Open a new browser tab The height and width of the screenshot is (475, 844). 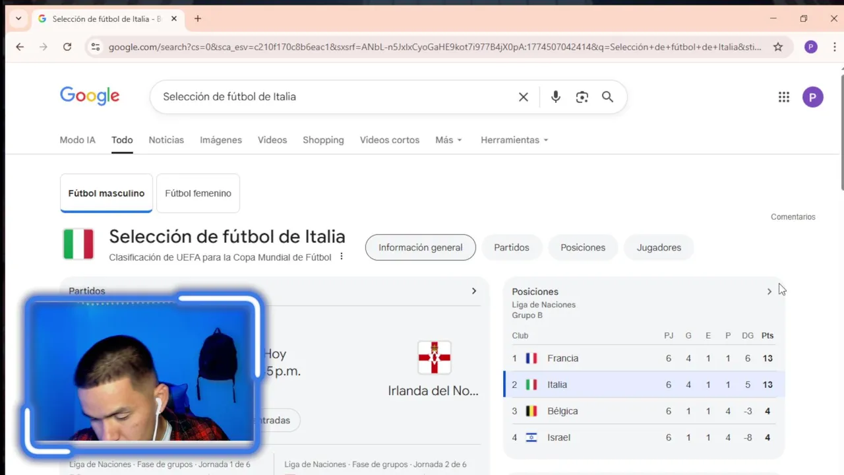pyautogui.click(x=198, y=18)
